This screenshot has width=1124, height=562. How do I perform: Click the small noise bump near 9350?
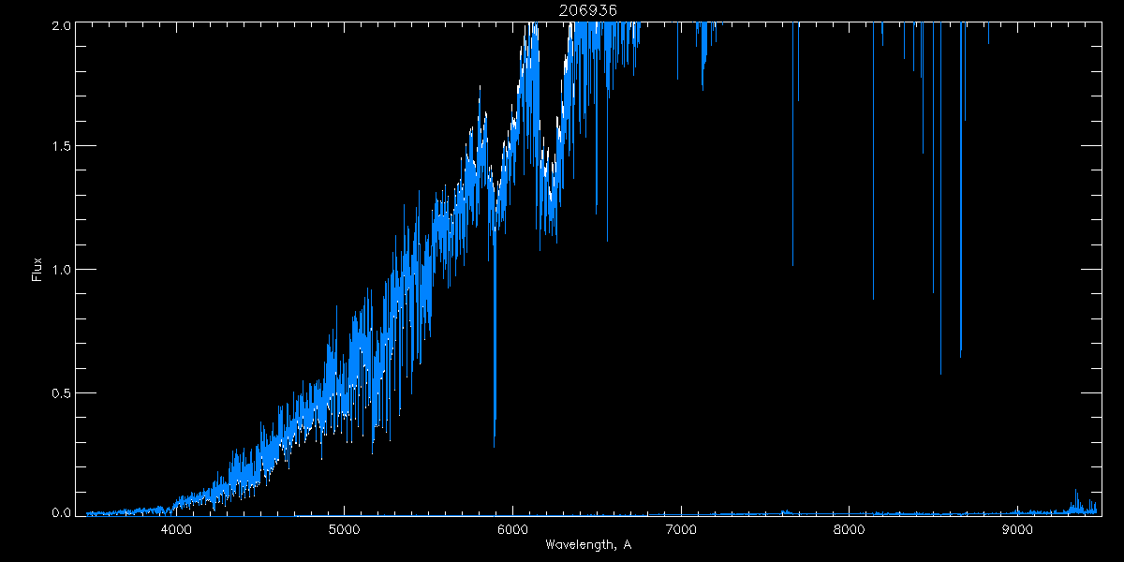click(1076, 500)
